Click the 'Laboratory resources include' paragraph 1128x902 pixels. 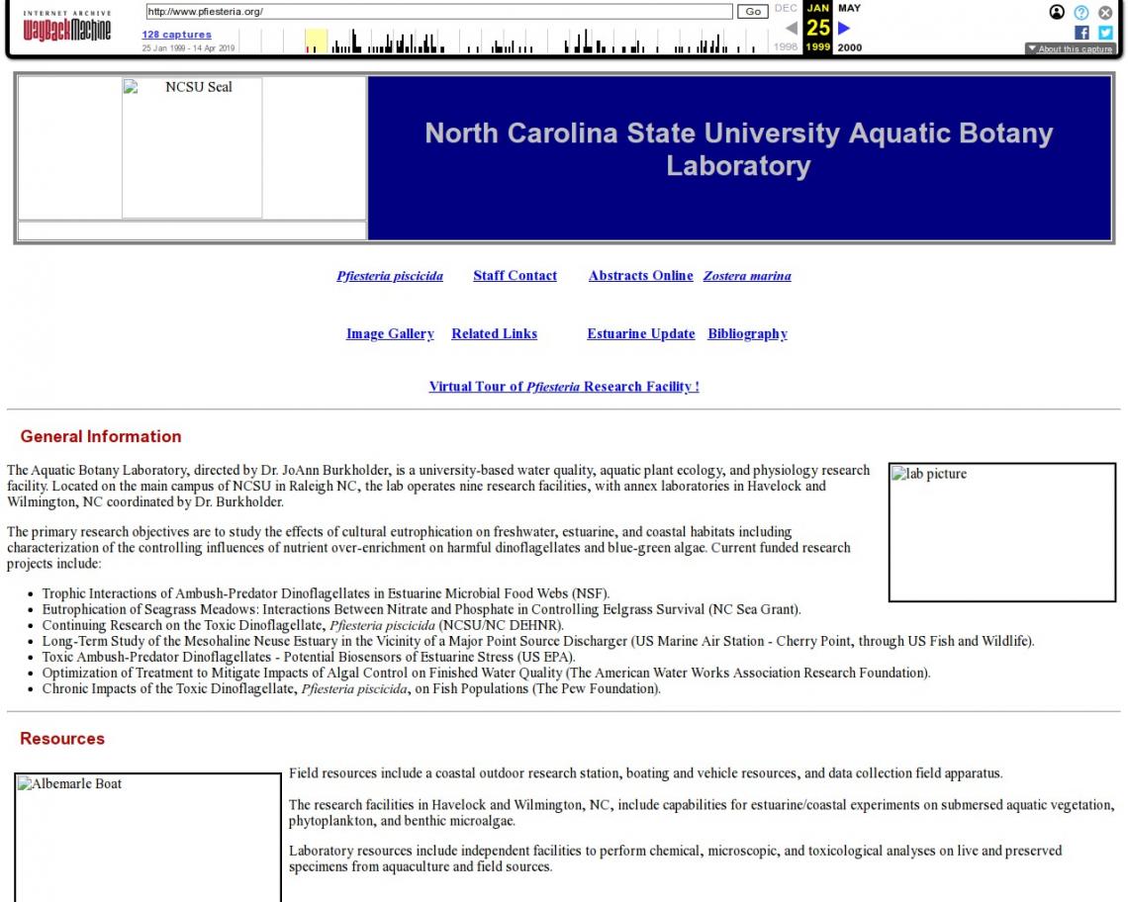tap(676, 858)
